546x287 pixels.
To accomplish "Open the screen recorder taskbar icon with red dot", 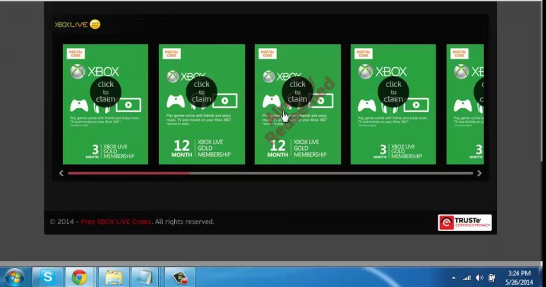I will point(179,277).
